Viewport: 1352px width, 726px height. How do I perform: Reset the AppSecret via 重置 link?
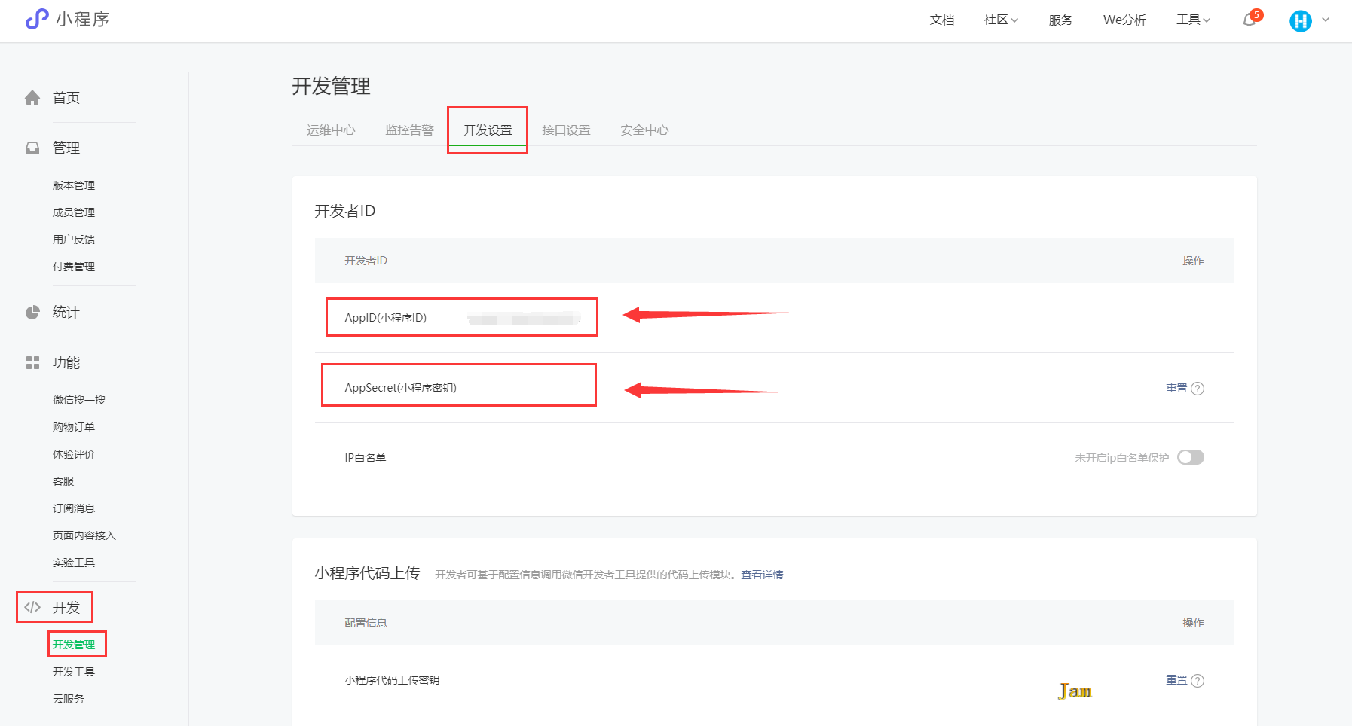coord(1176,388)
